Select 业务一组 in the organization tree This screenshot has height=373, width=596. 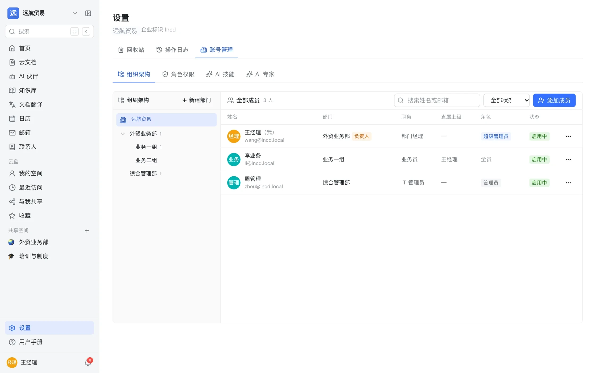click(x=167, y=147)
